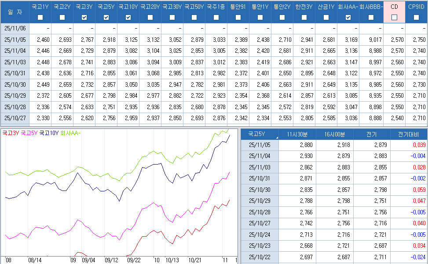Select the 25/11/05 row in upper table

[x=15, y=39]
